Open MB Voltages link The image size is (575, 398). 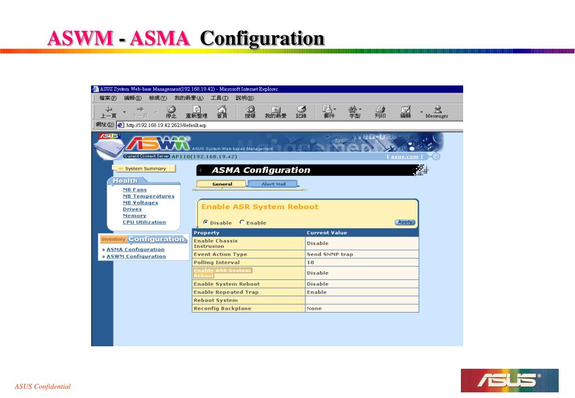pyautogui.click(x=141, y=203)
